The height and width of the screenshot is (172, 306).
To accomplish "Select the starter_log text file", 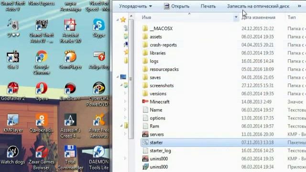I will tap(157, 150).
